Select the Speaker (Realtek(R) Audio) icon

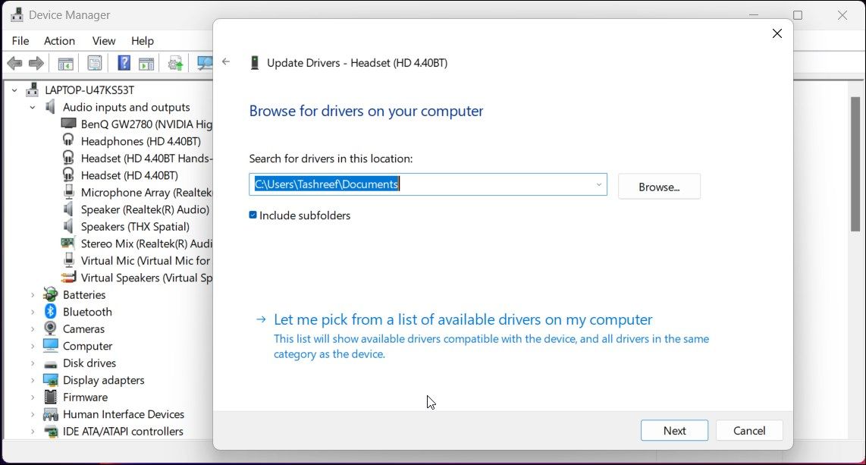(68, 209)
